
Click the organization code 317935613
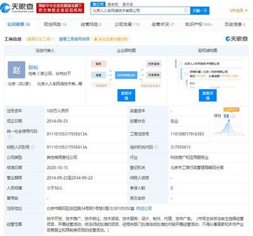pos(180,147)
